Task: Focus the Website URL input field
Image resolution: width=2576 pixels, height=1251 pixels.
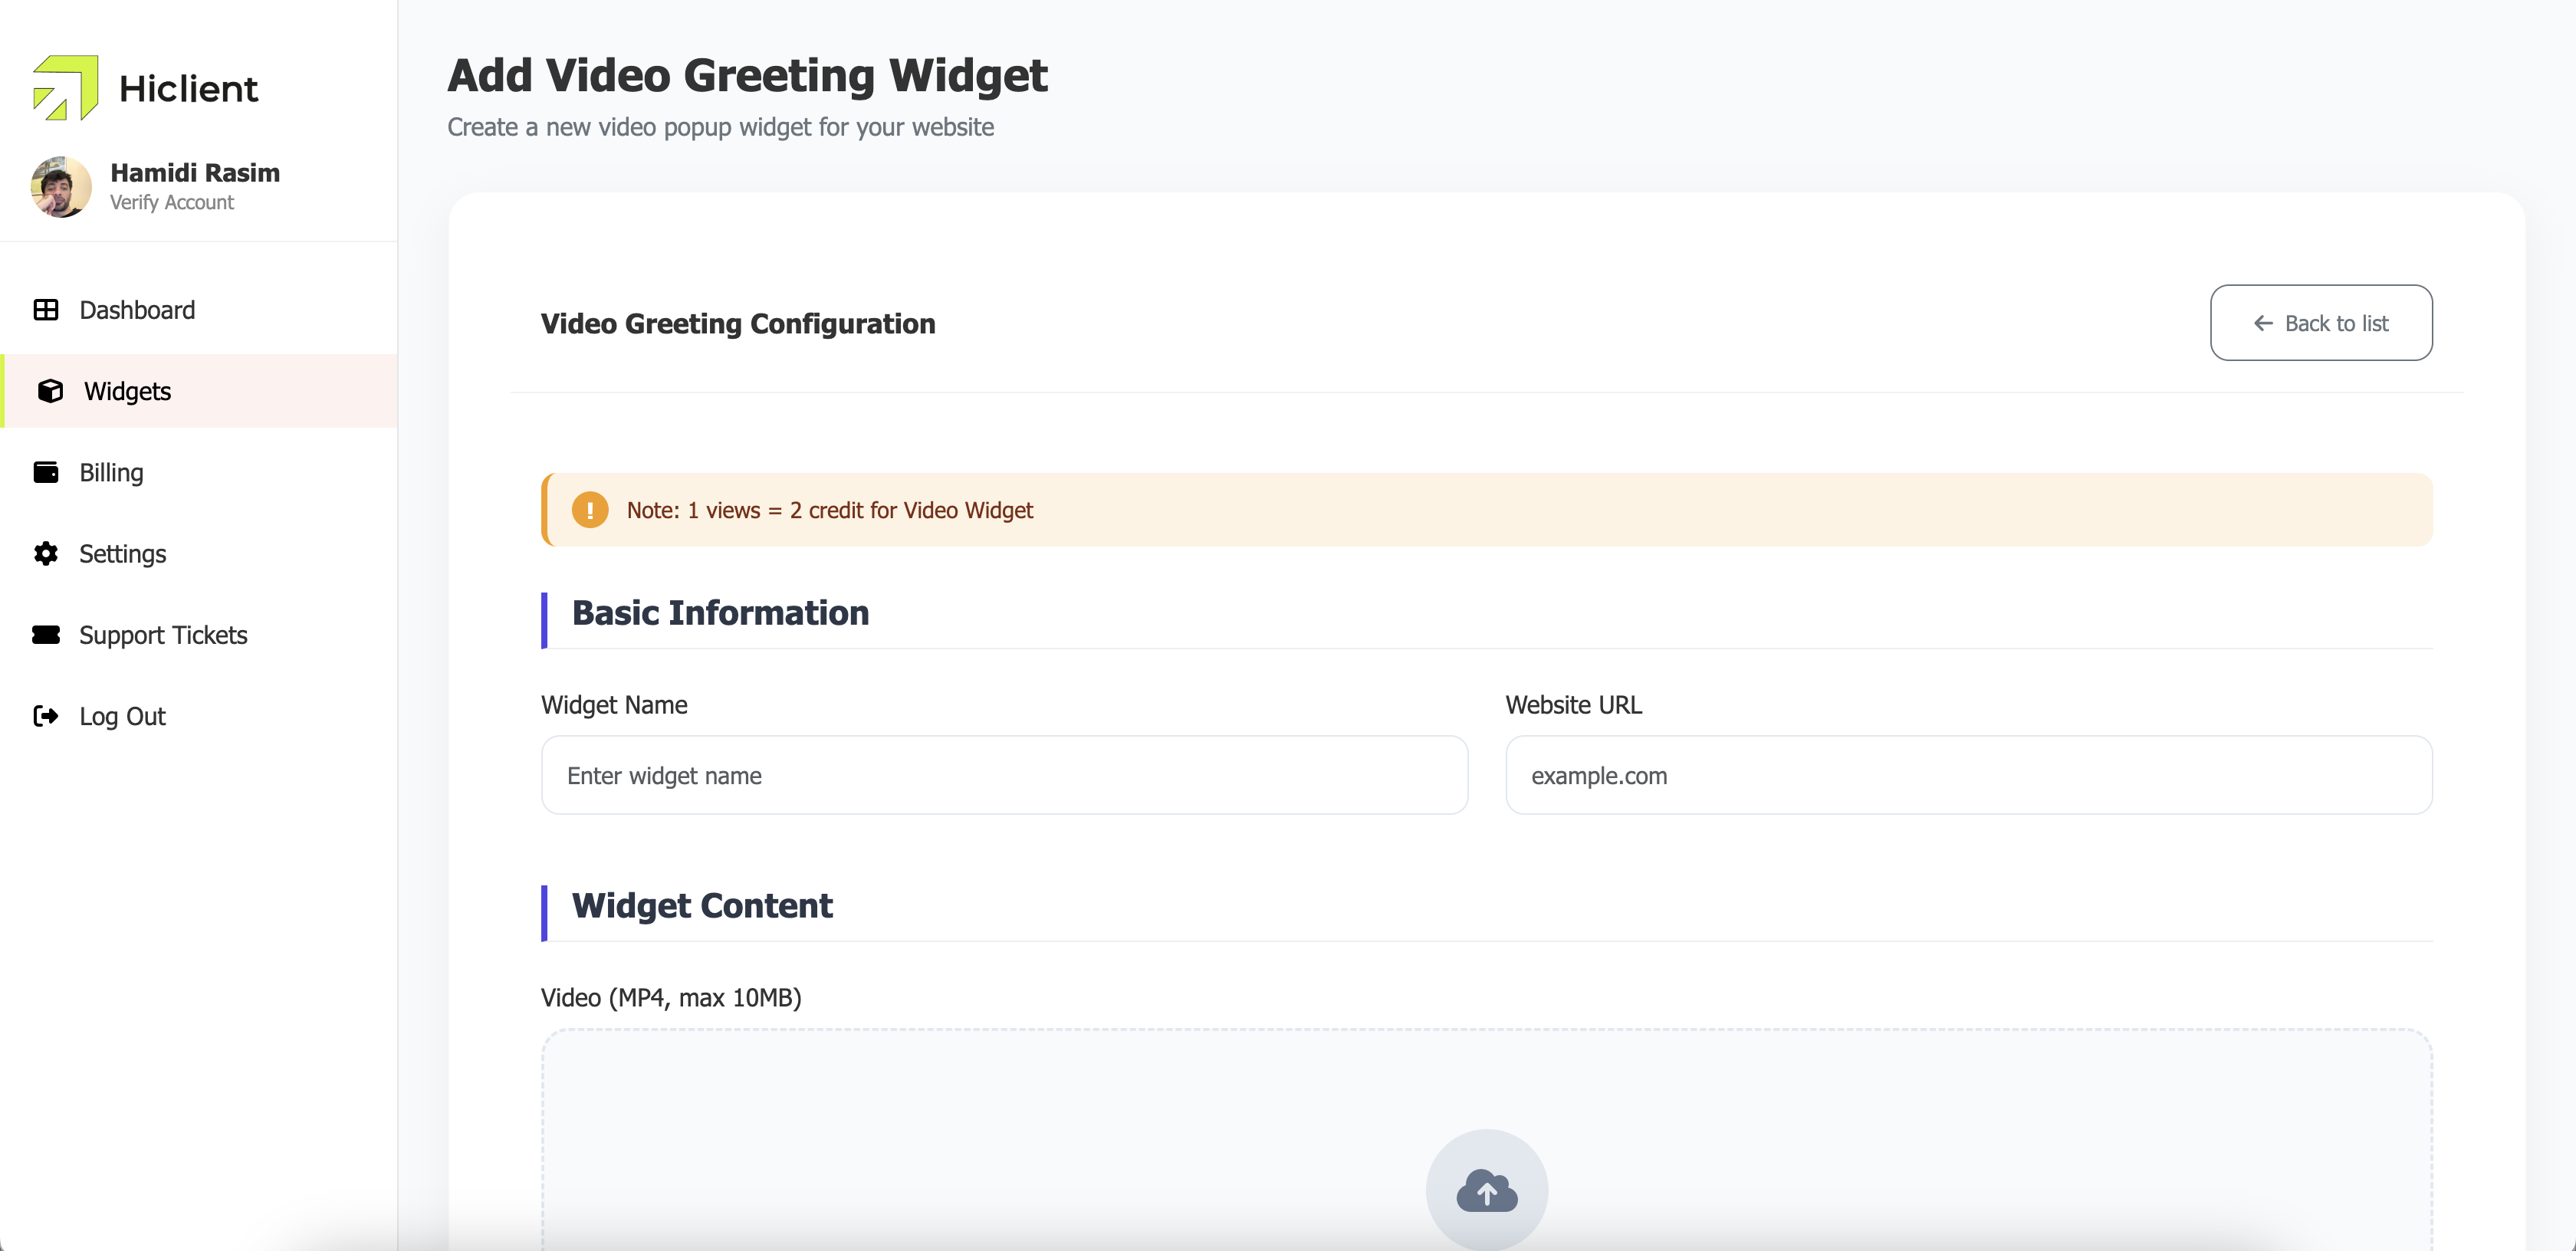Action: coord(1968,775)
